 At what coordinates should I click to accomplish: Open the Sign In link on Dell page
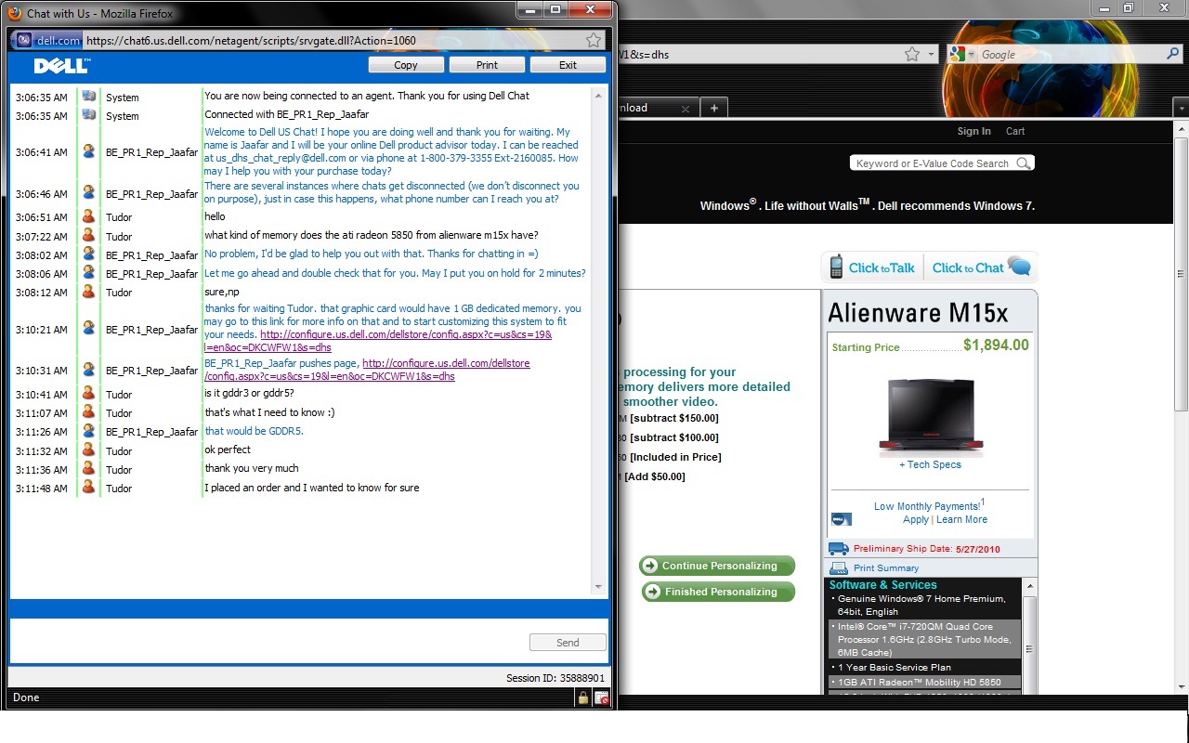click(973, 131)
